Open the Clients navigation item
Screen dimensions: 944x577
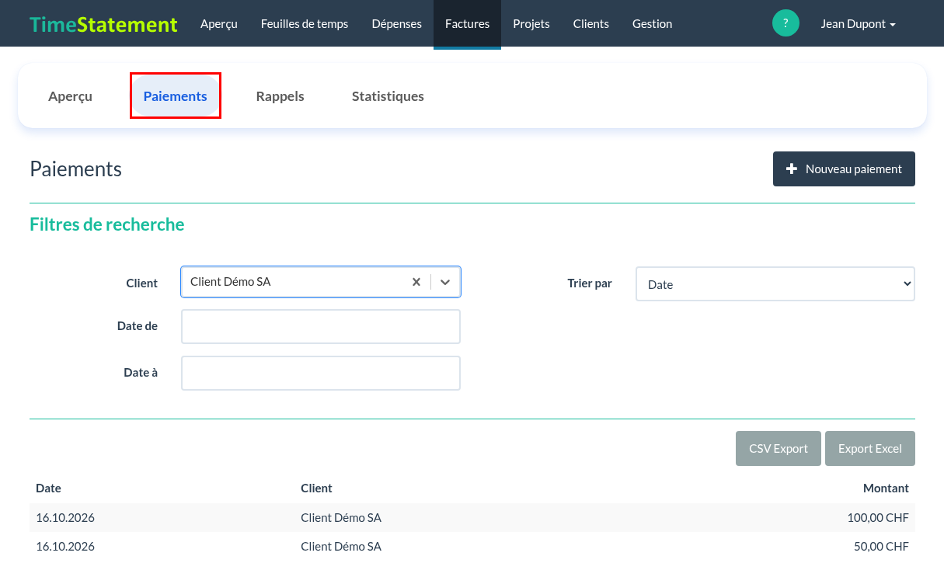[591, 23]
